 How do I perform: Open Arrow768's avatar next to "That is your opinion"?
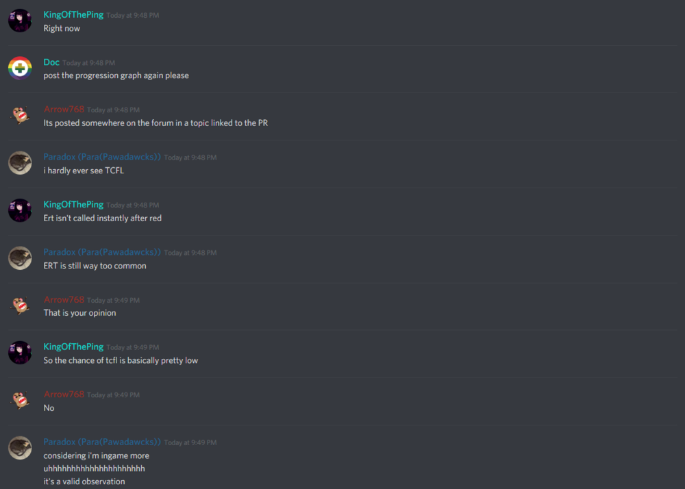[20, 305]
